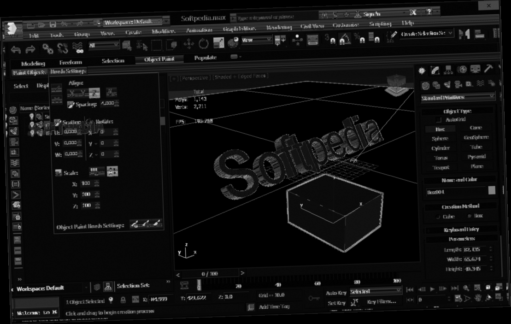Click the Pyramid primitive button

tap(476, 157)
